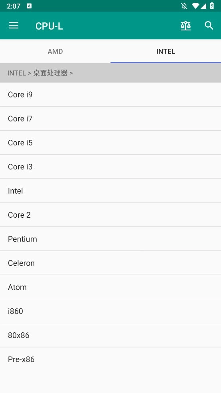Choose the Core i3 category
Screen dimensions: 221x393
coord(110,167)
